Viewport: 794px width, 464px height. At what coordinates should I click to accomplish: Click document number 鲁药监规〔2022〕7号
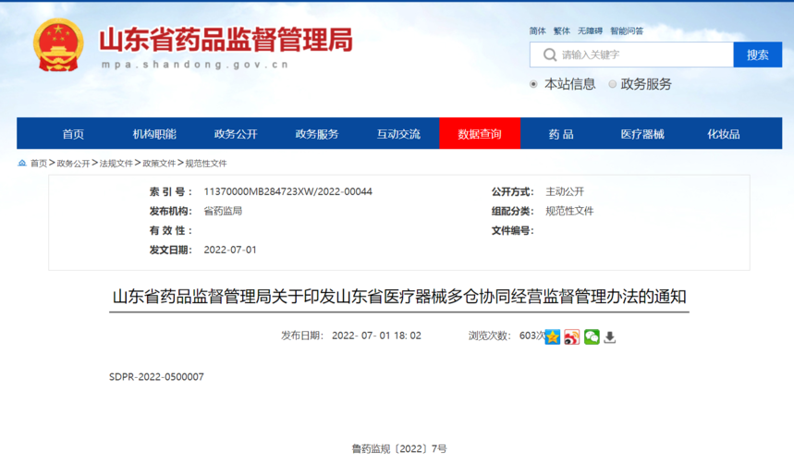pos(399,448)
